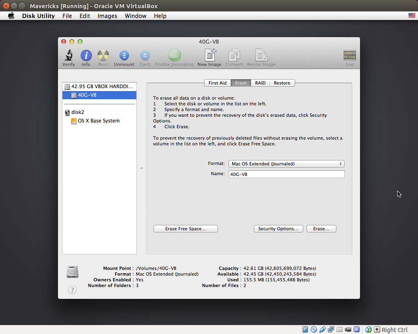Image resolution: width=418 pixels, height=334 pixels.
Task: Click VirtualBox mouse integration indicator
Action: click(x=369, y=330)
